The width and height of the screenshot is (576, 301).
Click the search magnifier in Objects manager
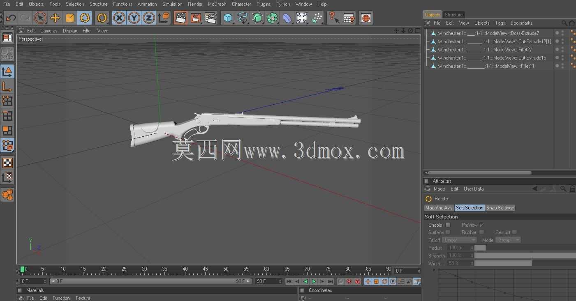point(564,23)
